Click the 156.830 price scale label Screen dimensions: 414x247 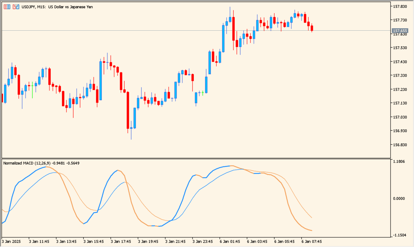point(400,145)
